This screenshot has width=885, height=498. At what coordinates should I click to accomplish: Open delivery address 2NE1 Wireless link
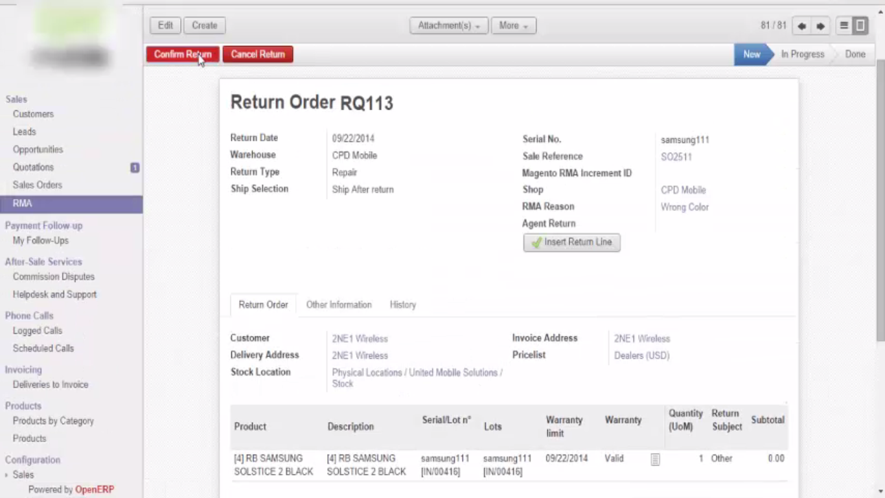360,356
